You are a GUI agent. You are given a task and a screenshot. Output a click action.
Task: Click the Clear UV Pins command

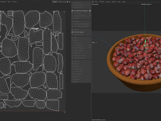(78, 8)
